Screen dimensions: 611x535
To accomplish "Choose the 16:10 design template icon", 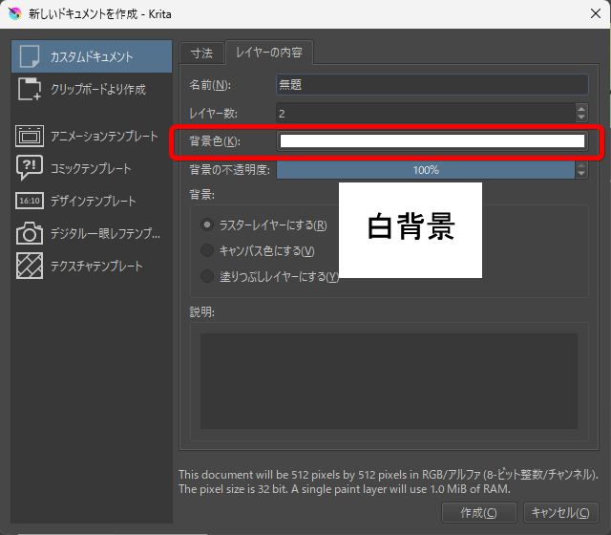I will point(30,201).
